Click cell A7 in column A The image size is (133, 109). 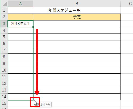click(x=20, y=50)
